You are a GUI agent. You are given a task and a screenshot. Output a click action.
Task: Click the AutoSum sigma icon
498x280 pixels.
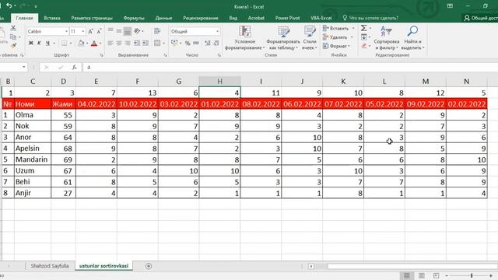click(364, 28)
